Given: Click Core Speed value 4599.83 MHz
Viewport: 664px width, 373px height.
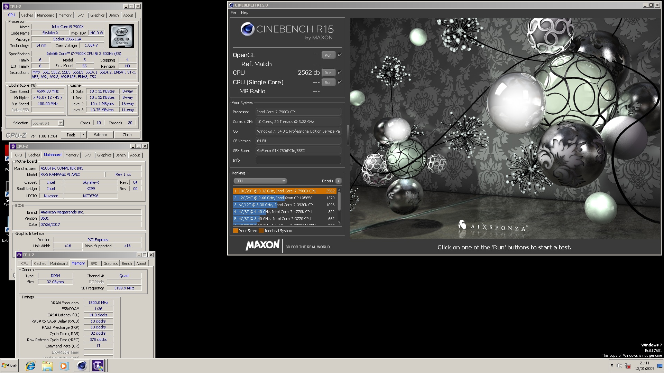Looking at the screenshot, I should [x=48, y=91].
